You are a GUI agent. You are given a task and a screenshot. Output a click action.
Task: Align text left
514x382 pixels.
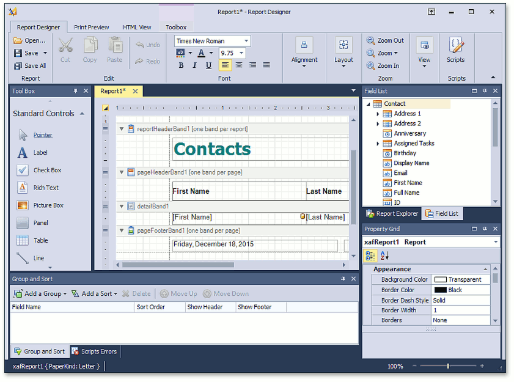(225, 65)
